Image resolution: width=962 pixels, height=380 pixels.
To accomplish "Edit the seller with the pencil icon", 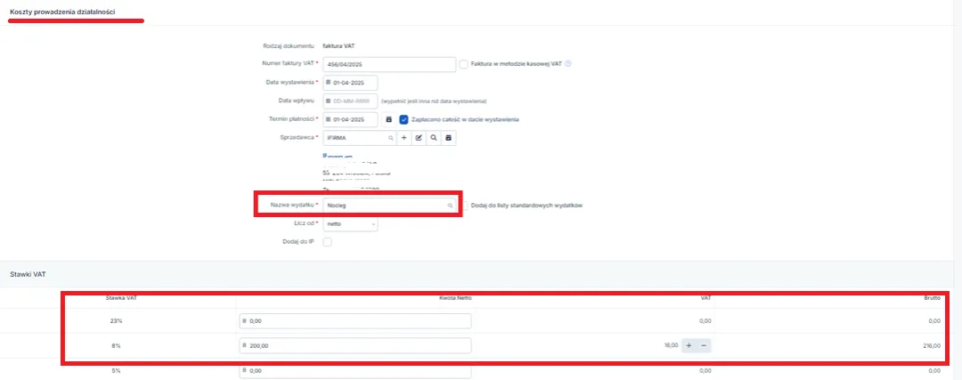I will (419, 139).
